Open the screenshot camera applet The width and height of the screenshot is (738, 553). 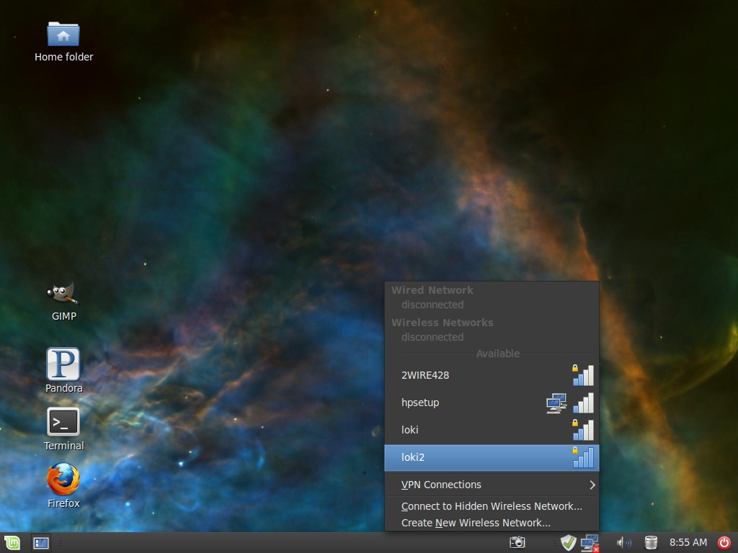click(517, 543)
